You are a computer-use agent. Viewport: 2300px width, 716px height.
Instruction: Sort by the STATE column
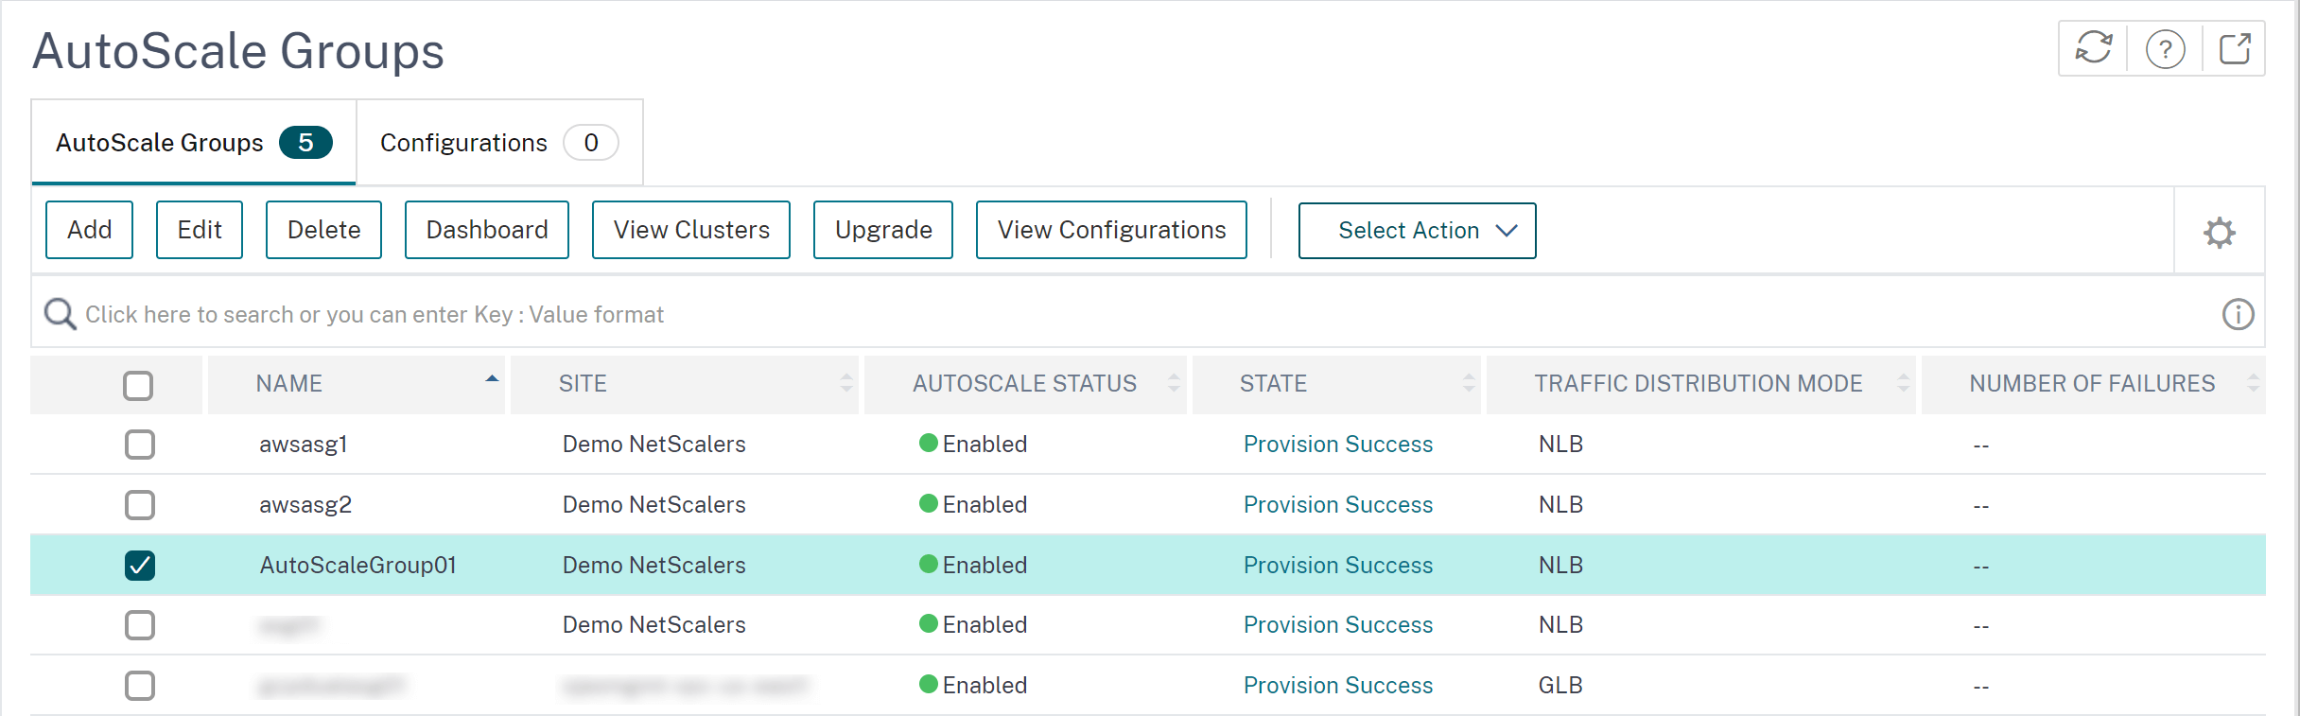click(1335, 384)
